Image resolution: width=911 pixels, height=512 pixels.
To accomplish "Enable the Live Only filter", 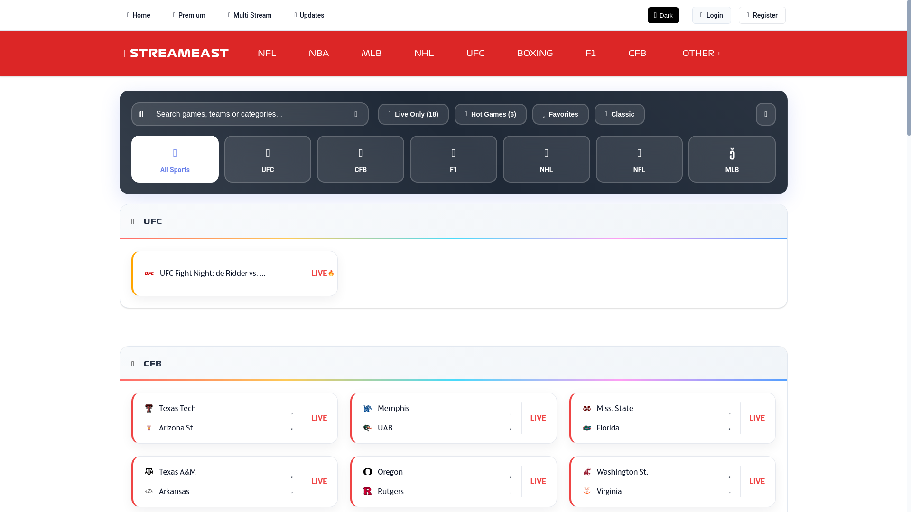I will tap(413, 114).
